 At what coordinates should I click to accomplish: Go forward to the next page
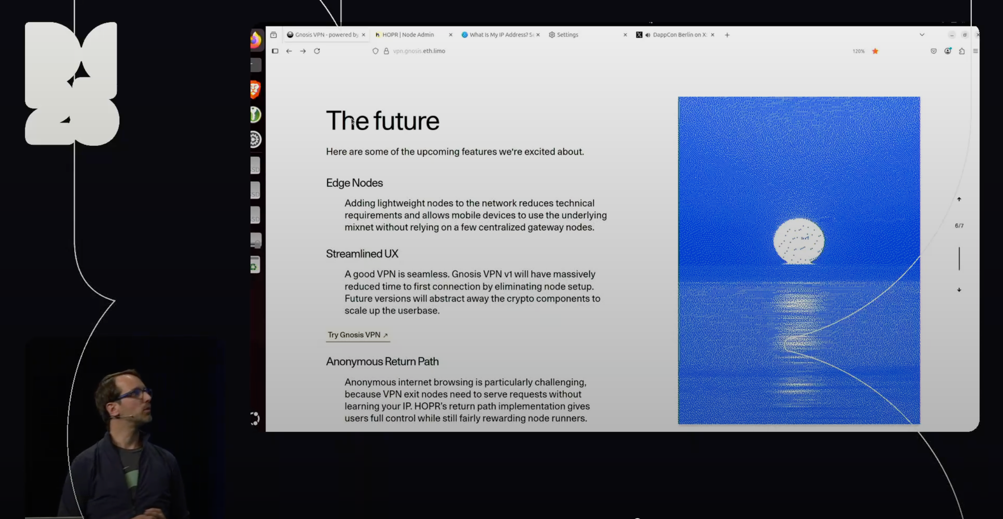tap(303, 51)
